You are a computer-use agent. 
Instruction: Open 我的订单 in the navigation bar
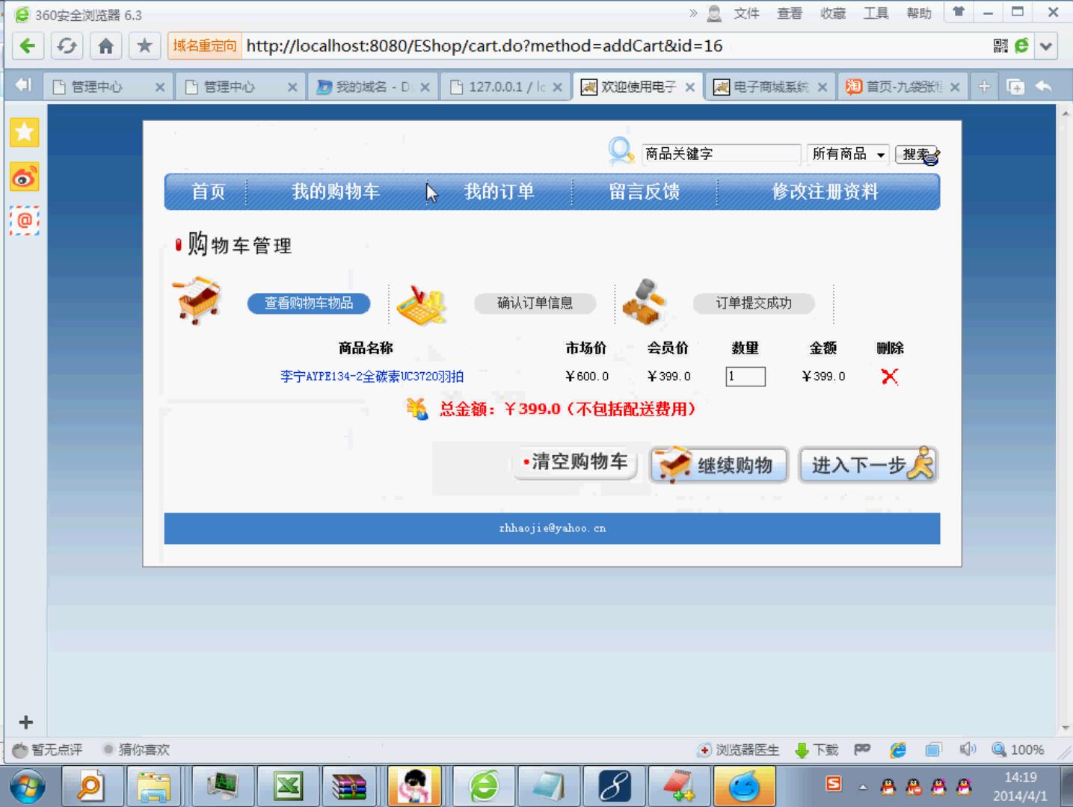coord(499,192)
